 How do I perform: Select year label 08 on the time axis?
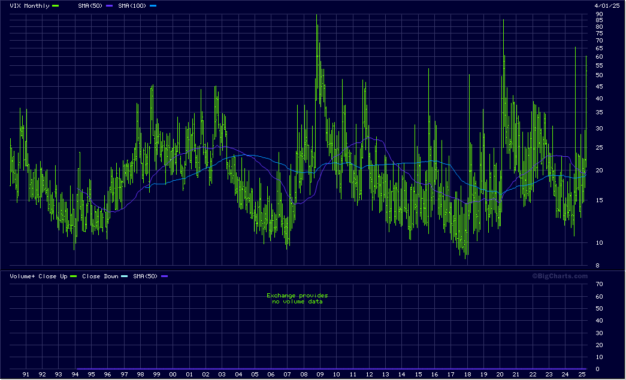coord(304,374)
